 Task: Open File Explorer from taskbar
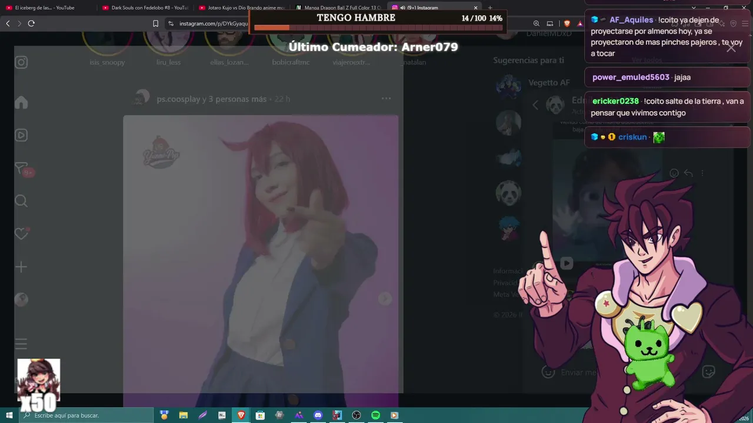pyautogui.click(x=183, y=415)
